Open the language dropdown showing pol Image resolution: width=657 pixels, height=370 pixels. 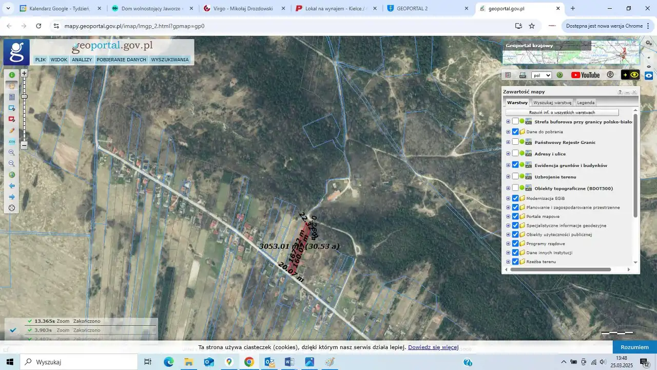pyautogui.click(x=541, y=75)
